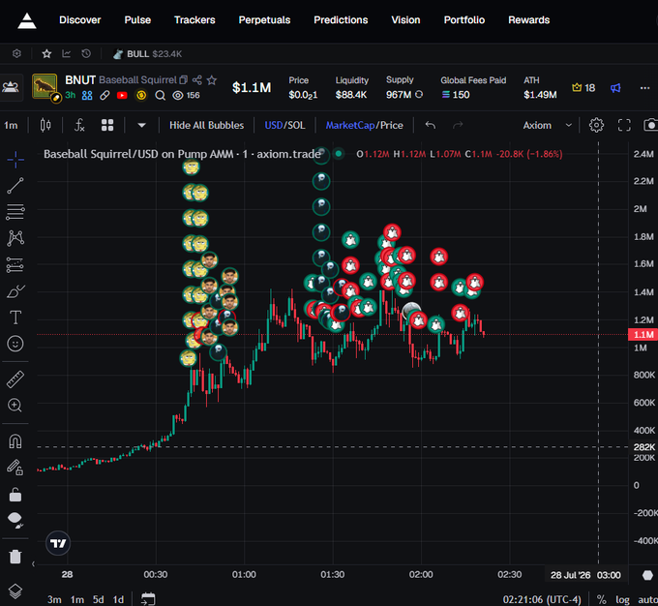Screen dimensions: 658x606
Task: Copy the Baseball Squirrel token name
Action: click(x=184, y=79)
